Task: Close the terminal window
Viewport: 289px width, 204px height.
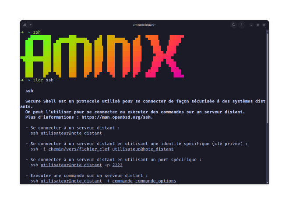Action: (x=264, y=25)
